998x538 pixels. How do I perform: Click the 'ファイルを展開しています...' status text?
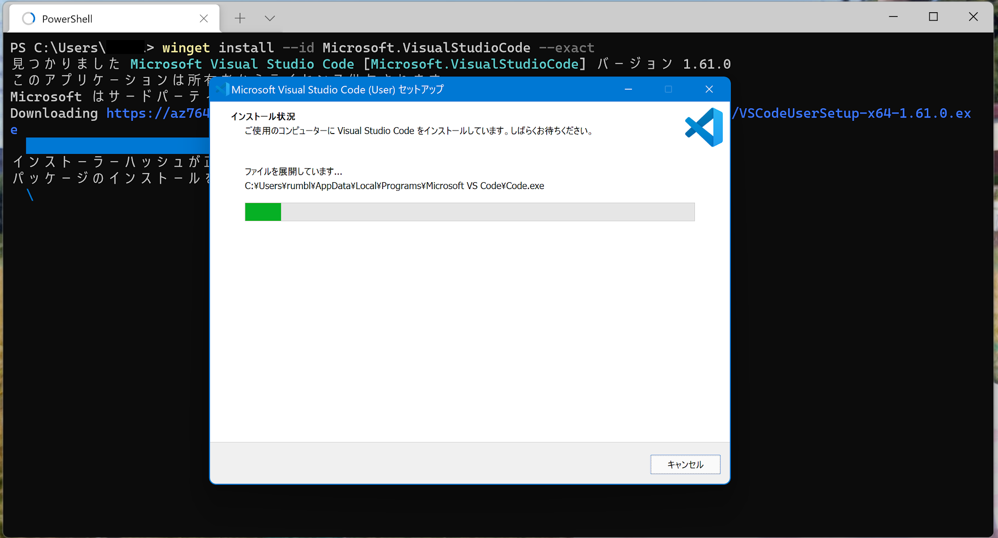pyautogui.click(x=293, y=172)
